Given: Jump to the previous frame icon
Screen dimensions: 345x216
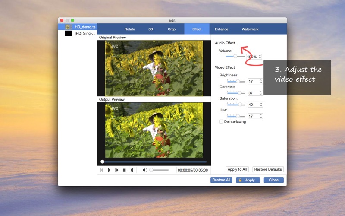Looking at the screenshot, I should pyautogui.click(x=102, y=170).
